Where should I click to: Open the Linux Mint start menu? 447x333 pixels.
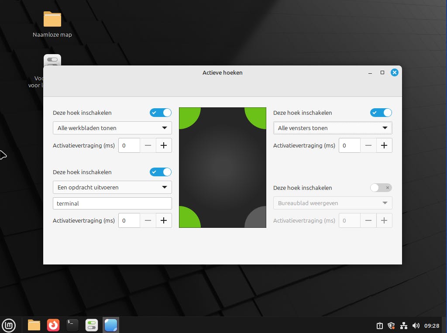(9, 325)
